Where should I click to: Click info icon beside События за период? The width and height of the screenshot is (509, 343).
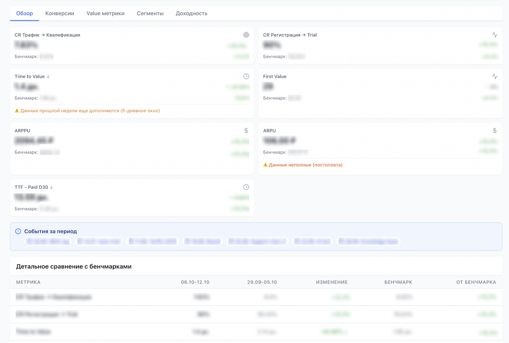click(x=18, y=231)
